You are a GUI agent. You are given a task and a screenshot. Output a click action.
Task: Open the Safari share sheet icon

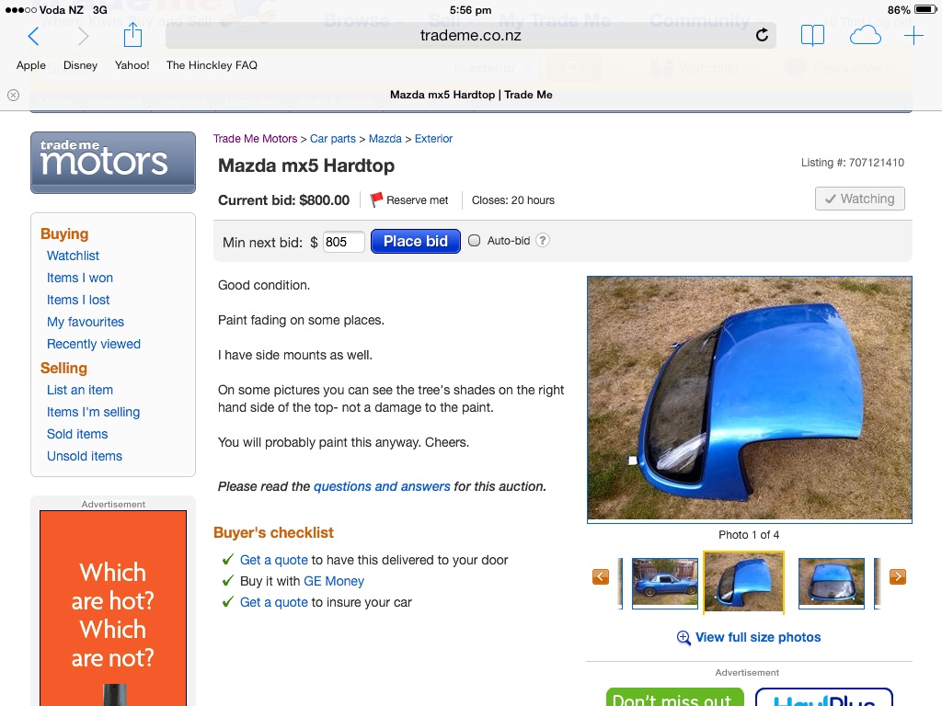tap(132, 35)
